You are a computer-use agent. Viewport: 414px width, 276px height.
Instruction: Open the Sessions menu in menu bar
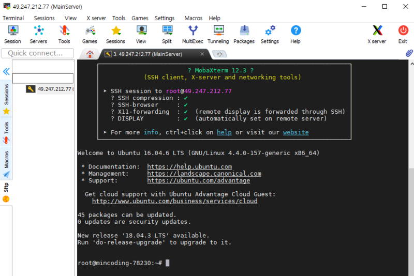(44, 18)
